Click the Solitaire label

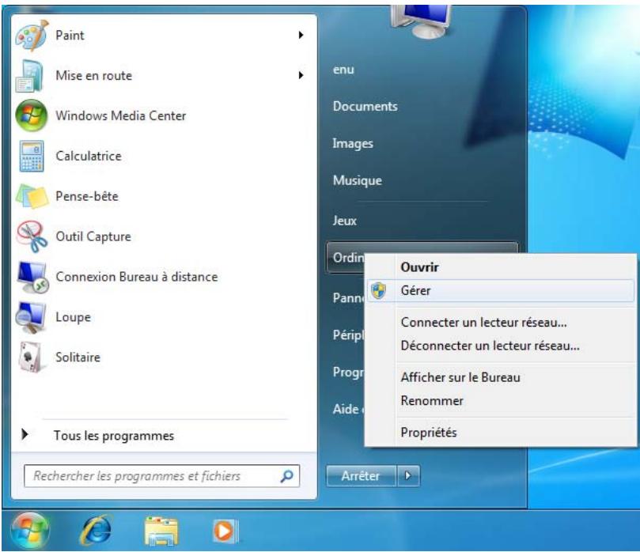click(78, 357)
